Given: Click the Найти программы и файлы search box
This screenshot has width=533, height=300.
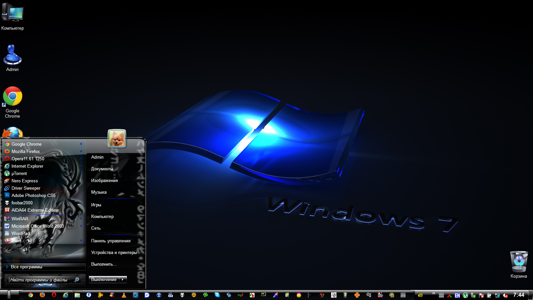Looking at the screenshot, I should [x=40, y=280].
